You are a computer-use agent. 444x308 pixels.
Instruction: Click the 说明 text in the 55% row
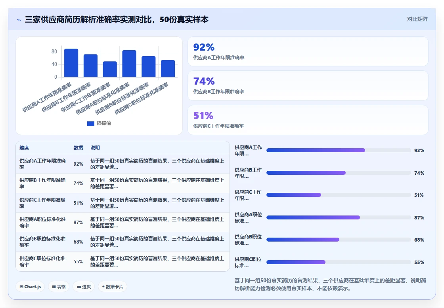pos(157,261)
